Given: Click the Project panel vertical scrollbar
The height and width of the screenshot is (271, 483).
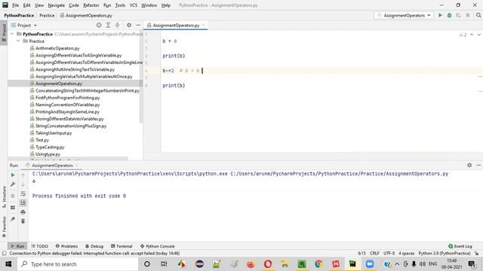Looking at the screenshot, I should click(141, 77).
